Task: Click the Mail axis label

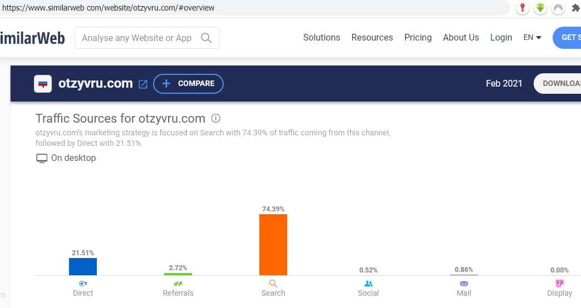Action: click(464, 293)
